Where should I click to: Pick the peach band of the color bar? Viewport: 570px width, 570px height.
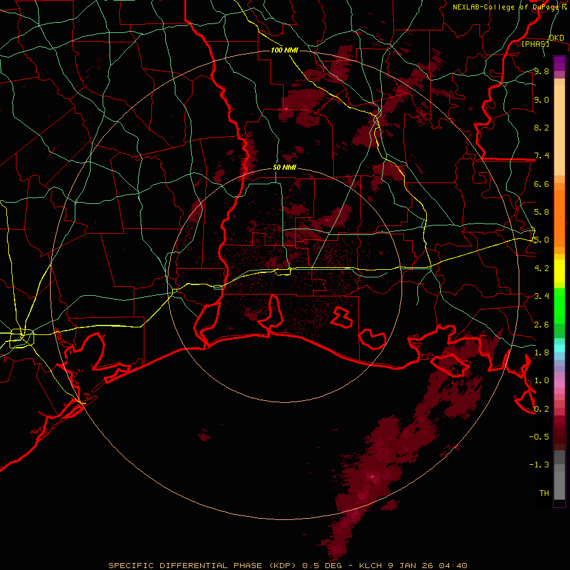point(559,131)
